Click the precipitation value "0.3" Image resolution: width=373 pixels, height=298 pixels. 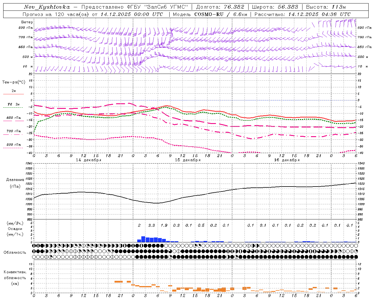tap(176, 225)
